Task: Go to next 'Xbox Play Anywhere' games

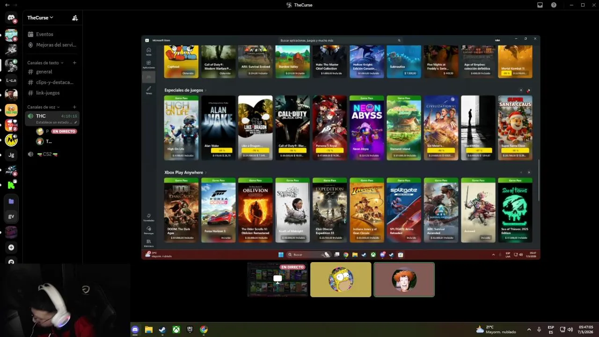Action: pos(529,172)
